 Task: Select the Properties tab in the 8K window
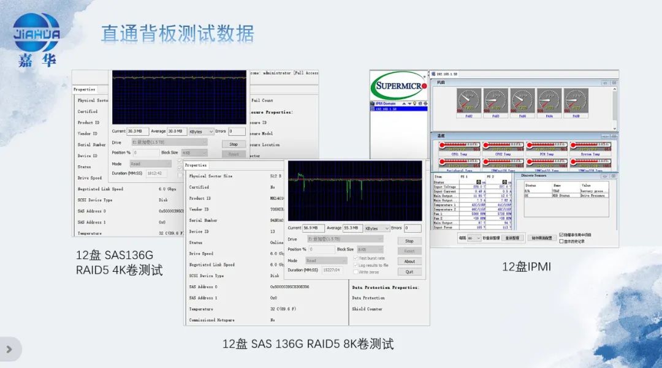196,165
